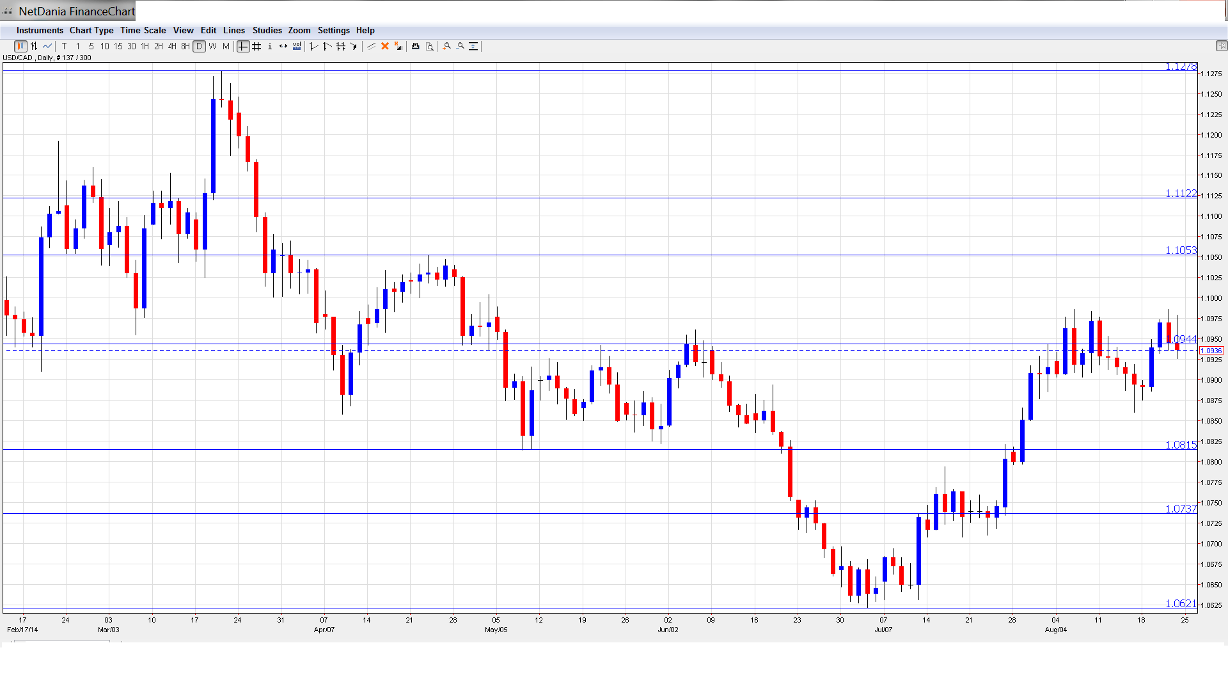
Task: Click the 1.0936 current price label
Action: (x=1211, y=351)
